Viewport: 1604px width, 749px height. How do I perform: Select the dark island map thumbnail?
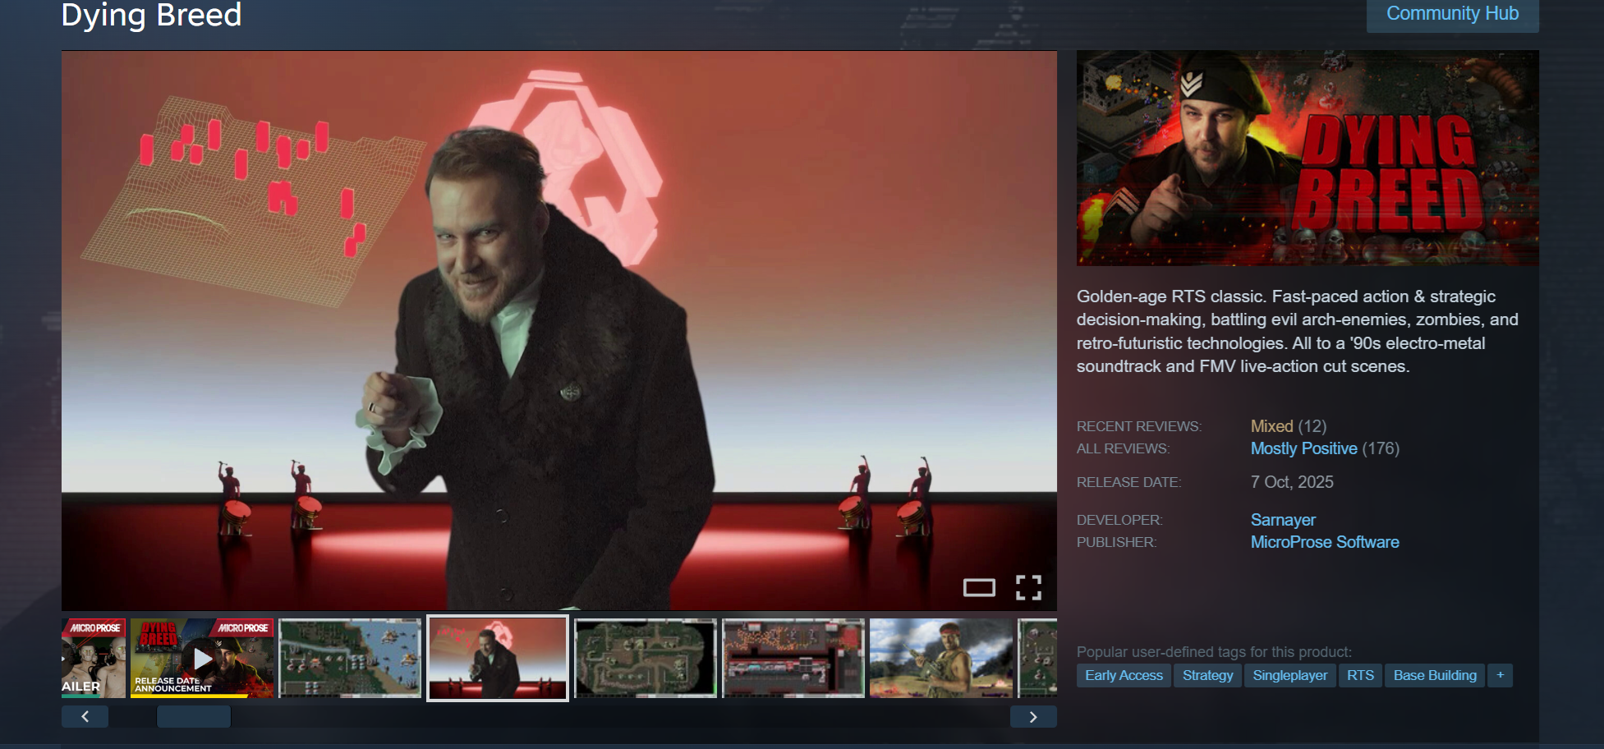coord(646,658)
